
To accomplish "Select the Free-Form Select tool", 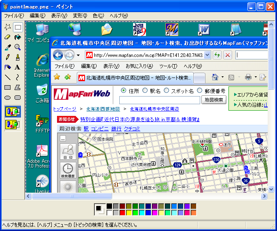I will [8, 27].
